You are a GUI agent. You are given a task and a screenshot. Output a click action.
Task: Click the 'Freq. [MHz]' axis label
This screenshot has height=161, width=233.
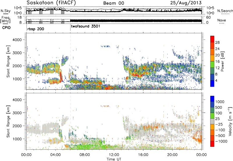(5, 19)
